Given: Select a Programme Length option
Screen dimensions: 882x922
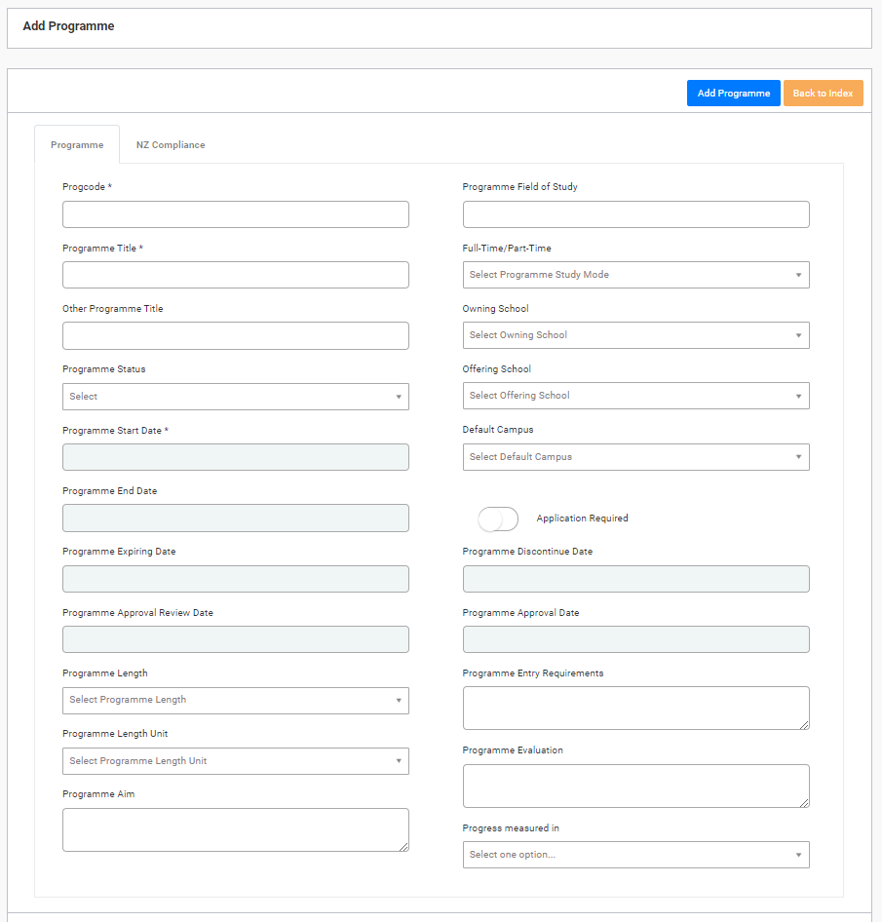Looking at the screenshot, I should pos(236,701).
